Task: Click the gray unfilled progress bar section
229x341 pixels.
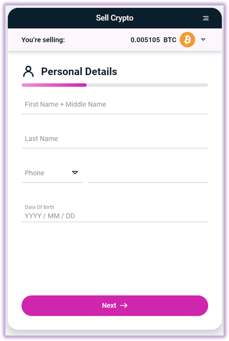Action: coord(147,85)
